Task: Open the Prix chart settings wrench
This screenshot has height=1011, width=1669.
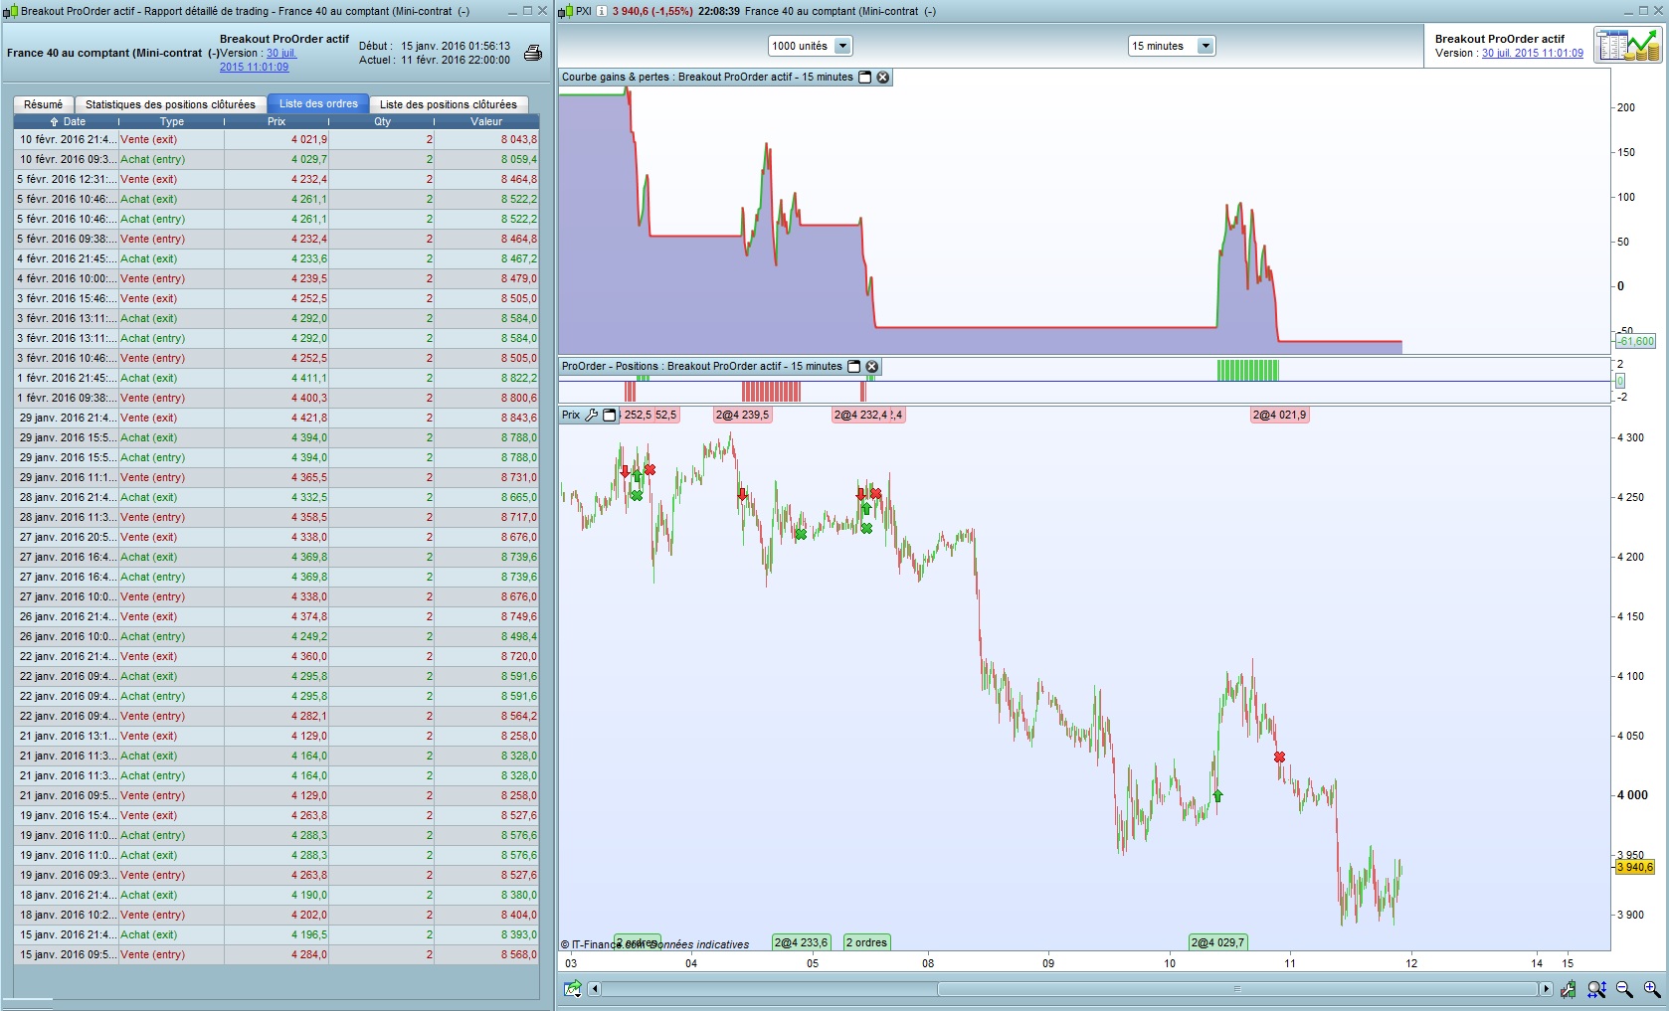Action: (592, 416)
